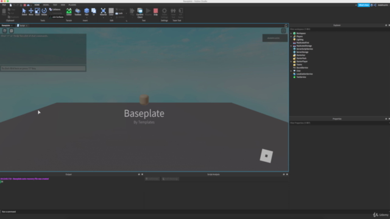Choose the Select tool in ribbon
Viewport: 390px width, 219px height.
24,12
